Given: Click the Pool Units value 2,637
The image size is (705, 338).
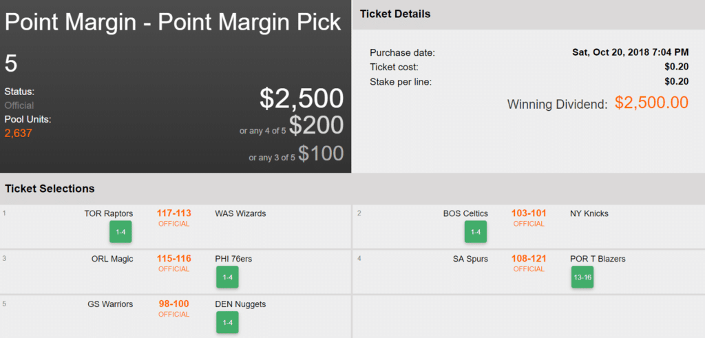Looking at the screenshot, I should coord(18,133).
